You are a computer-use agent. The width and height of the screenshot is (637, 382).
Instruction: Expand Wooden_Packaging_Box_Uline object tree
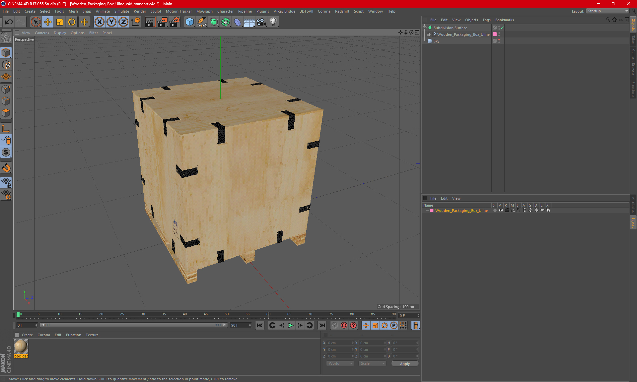tap(428, 34)
